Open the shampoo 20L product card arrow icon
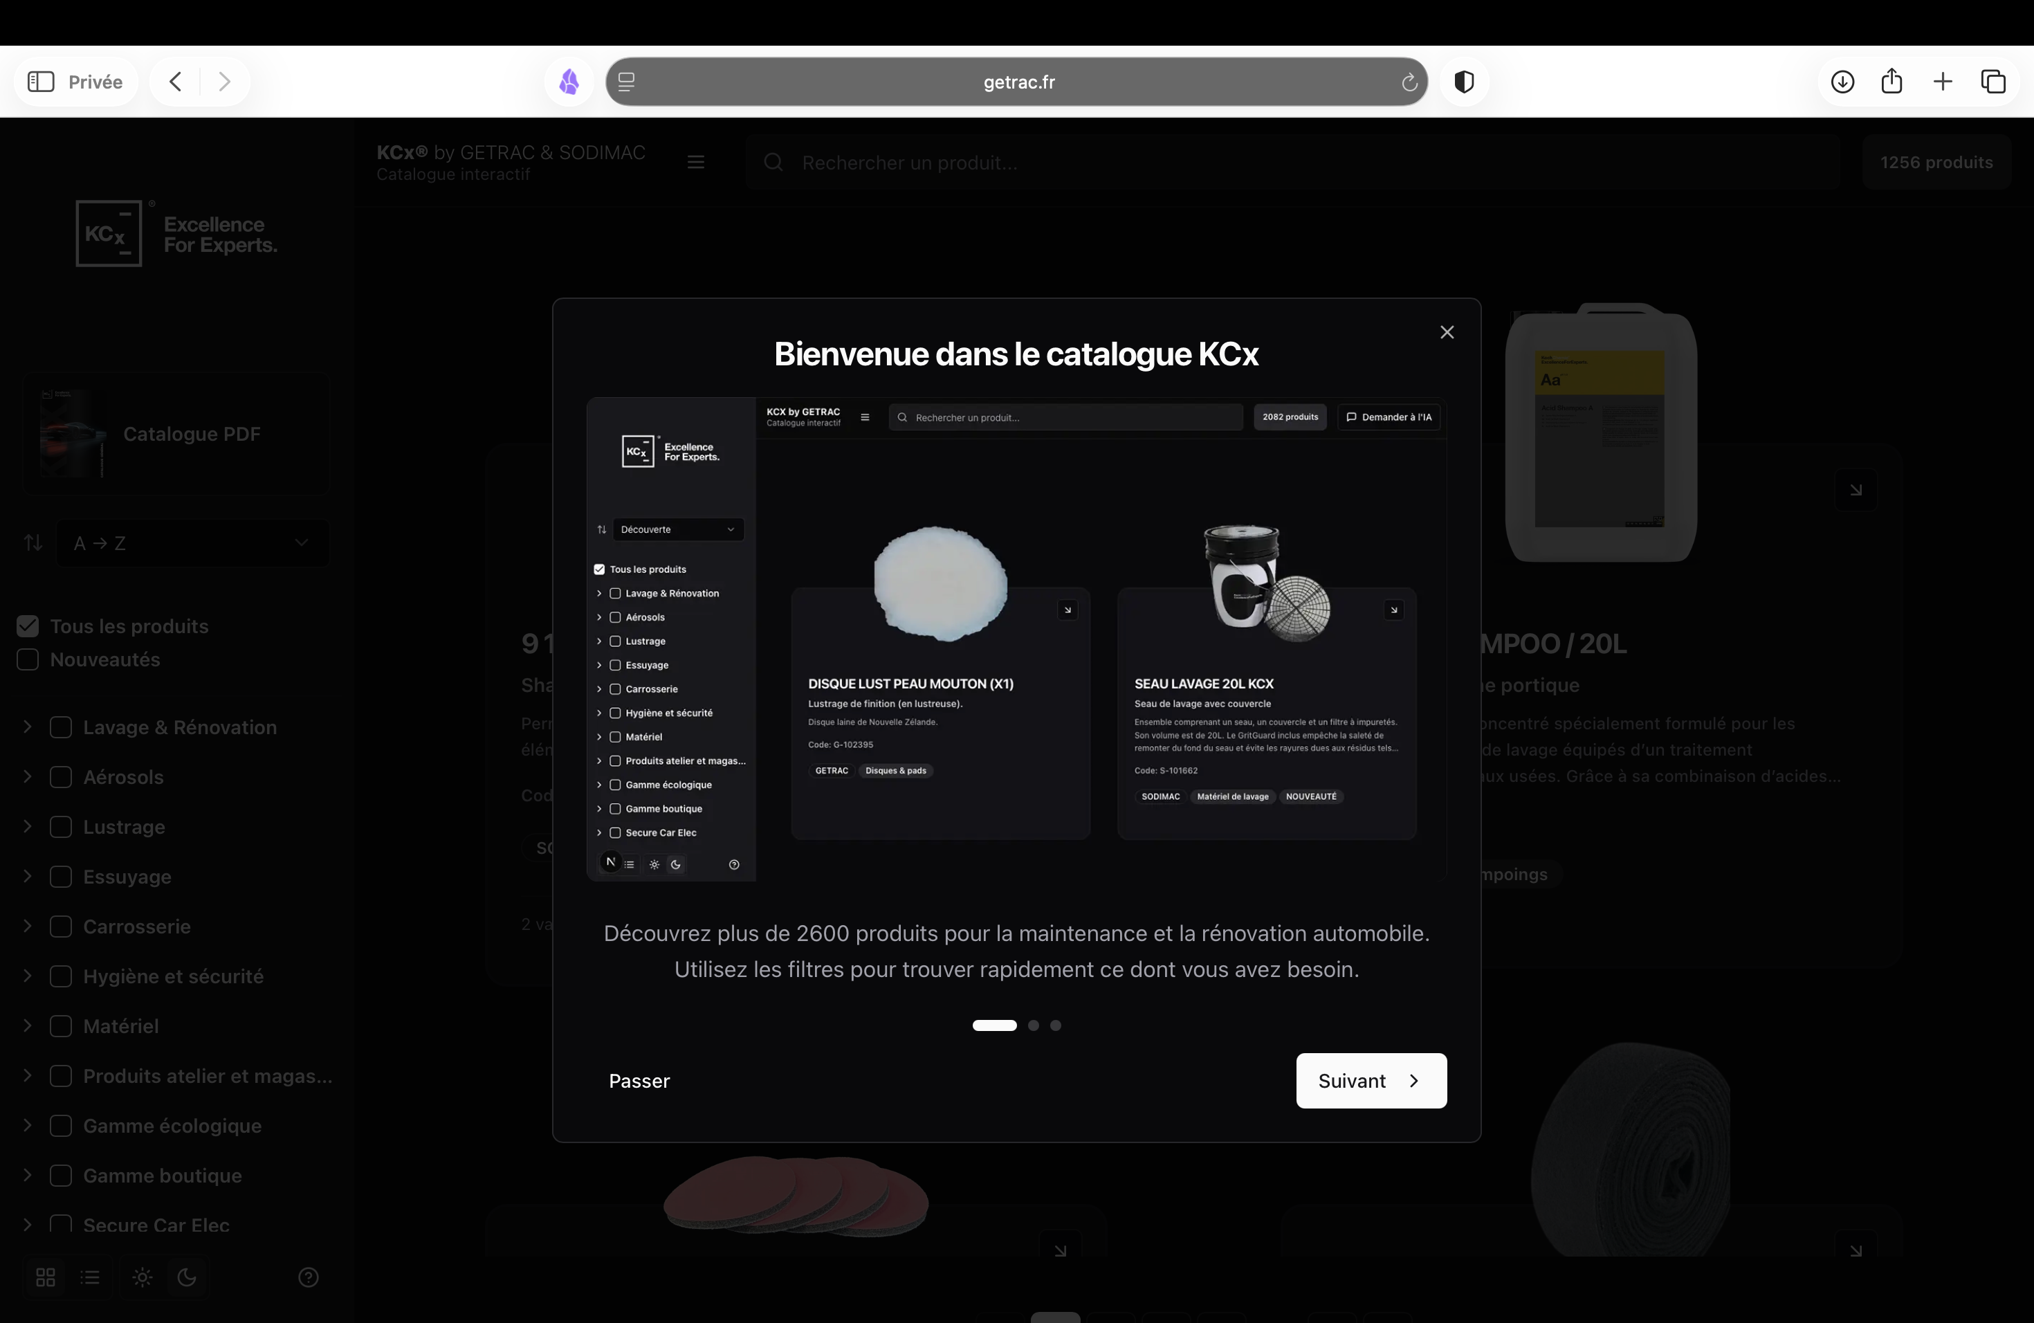 click(1856, 490)
